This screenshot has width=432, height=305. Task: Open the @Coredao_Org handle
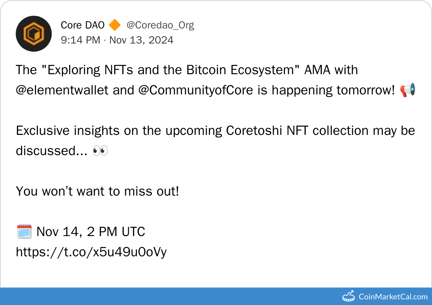160,25
